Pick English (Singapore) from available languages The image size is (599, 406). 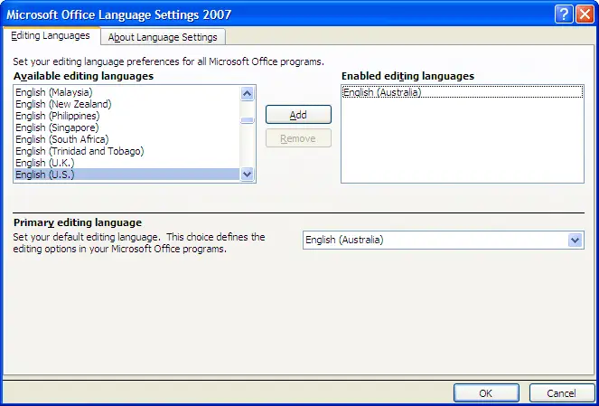tap(126, 127)
